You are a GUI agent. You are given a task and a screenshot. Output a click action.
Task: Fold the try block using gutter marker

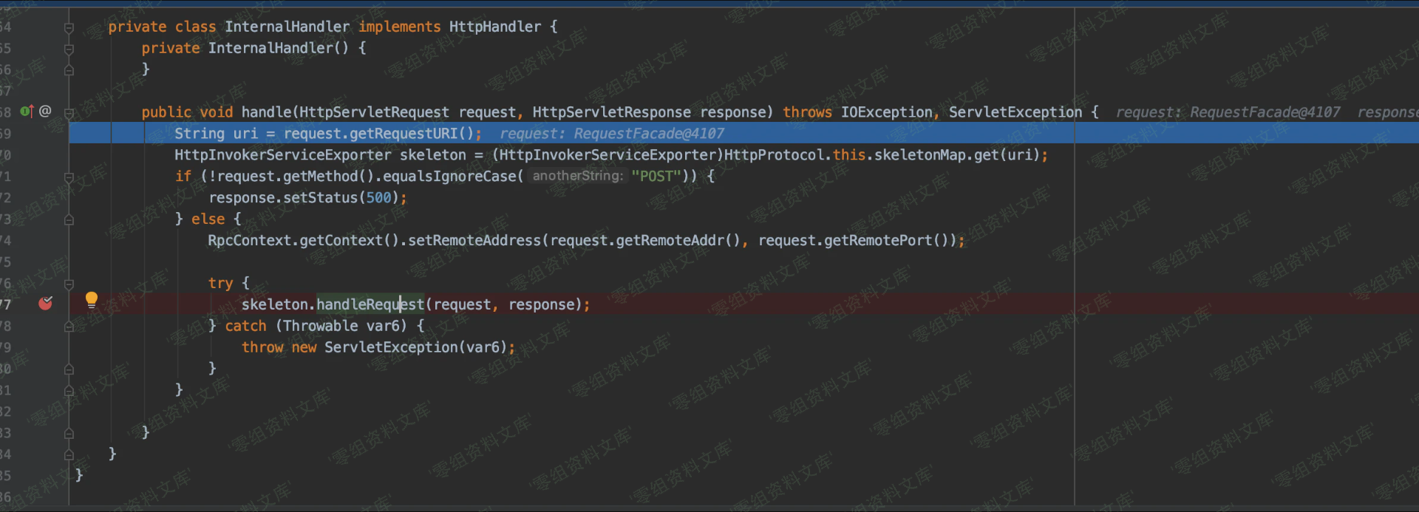click(69, 284)
